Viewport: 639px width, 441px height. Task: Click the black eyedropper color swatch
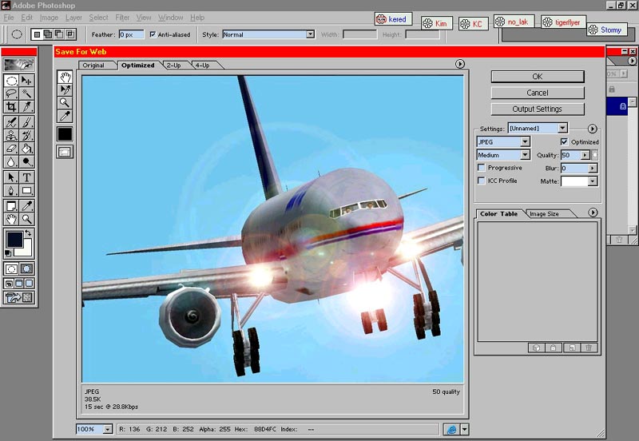[65, 133]
